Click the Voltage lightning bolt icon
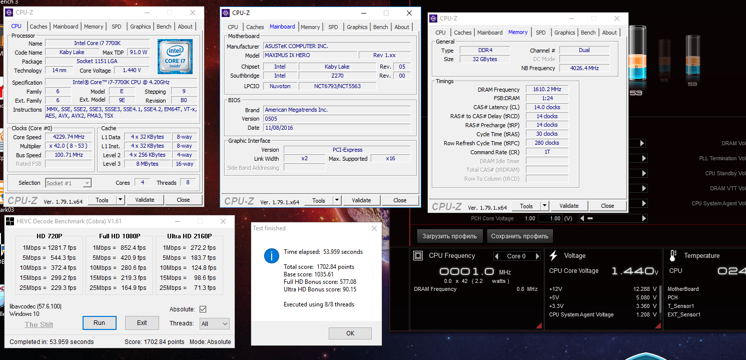Image resolution: width=746 pixels, height=360 pixels. (553, 256)
